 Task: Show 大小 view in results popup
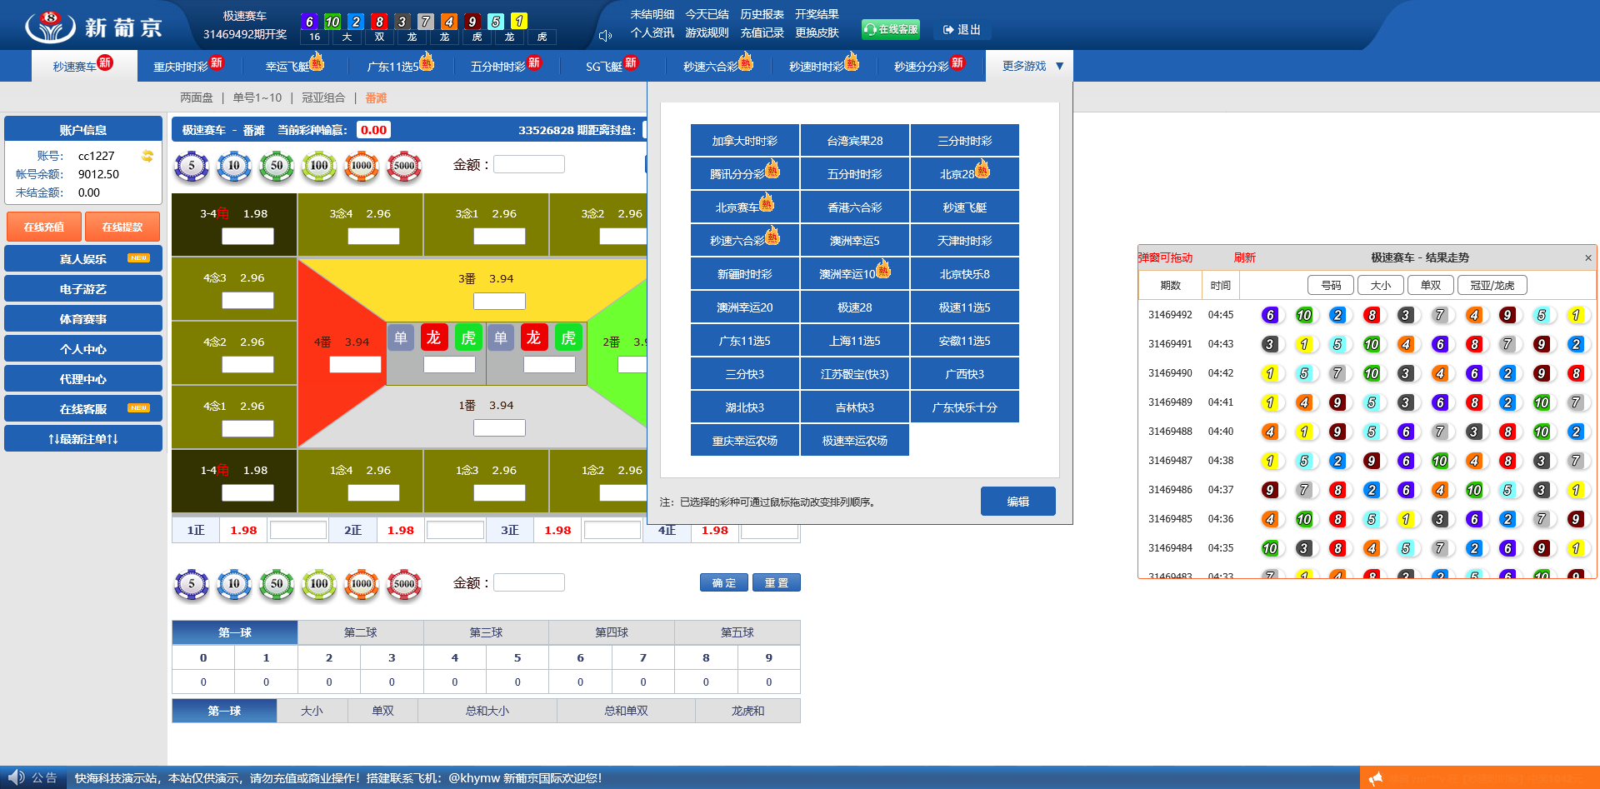click(x=1381, y=285)
